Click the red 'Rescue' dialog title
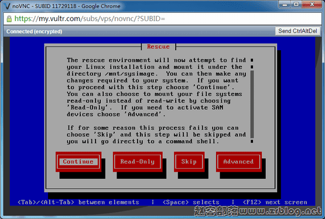 point(158,47)
